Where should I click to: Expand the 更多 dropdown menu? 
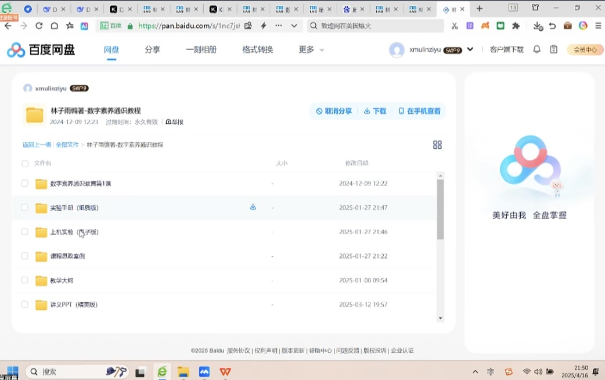[x=311, y=50]
